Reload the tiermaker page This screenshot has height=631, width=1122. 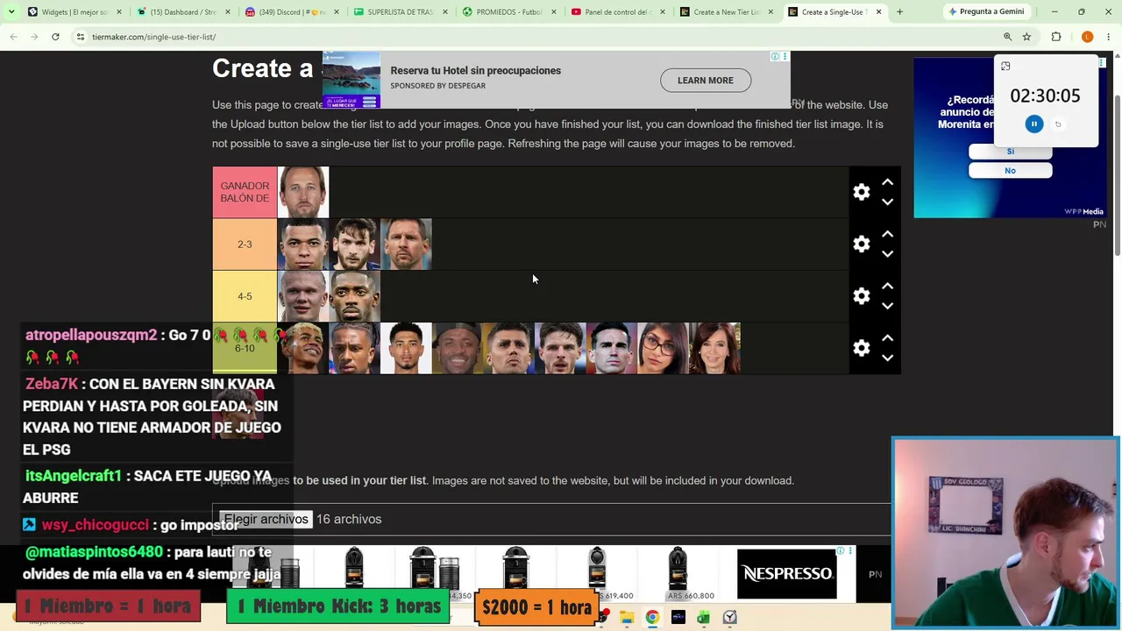[x=55, y=37]
